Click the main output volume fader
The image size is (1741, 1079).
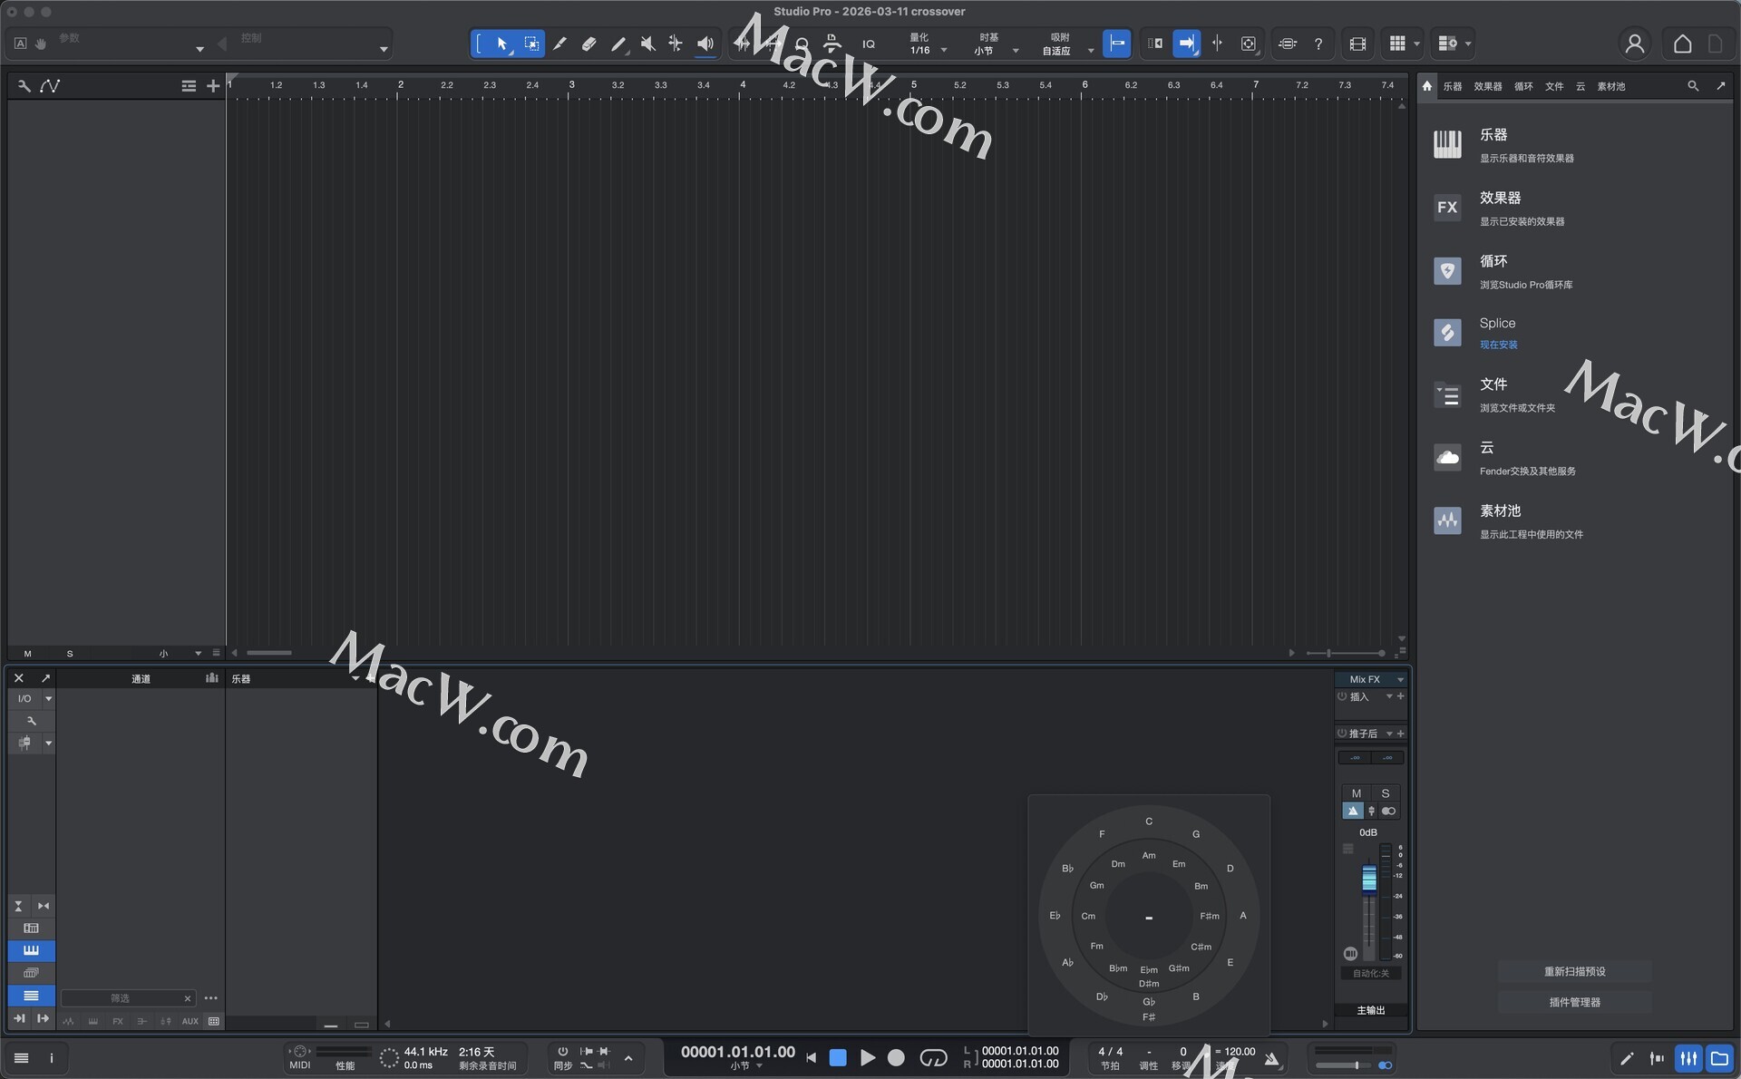tap(1369, 878)
